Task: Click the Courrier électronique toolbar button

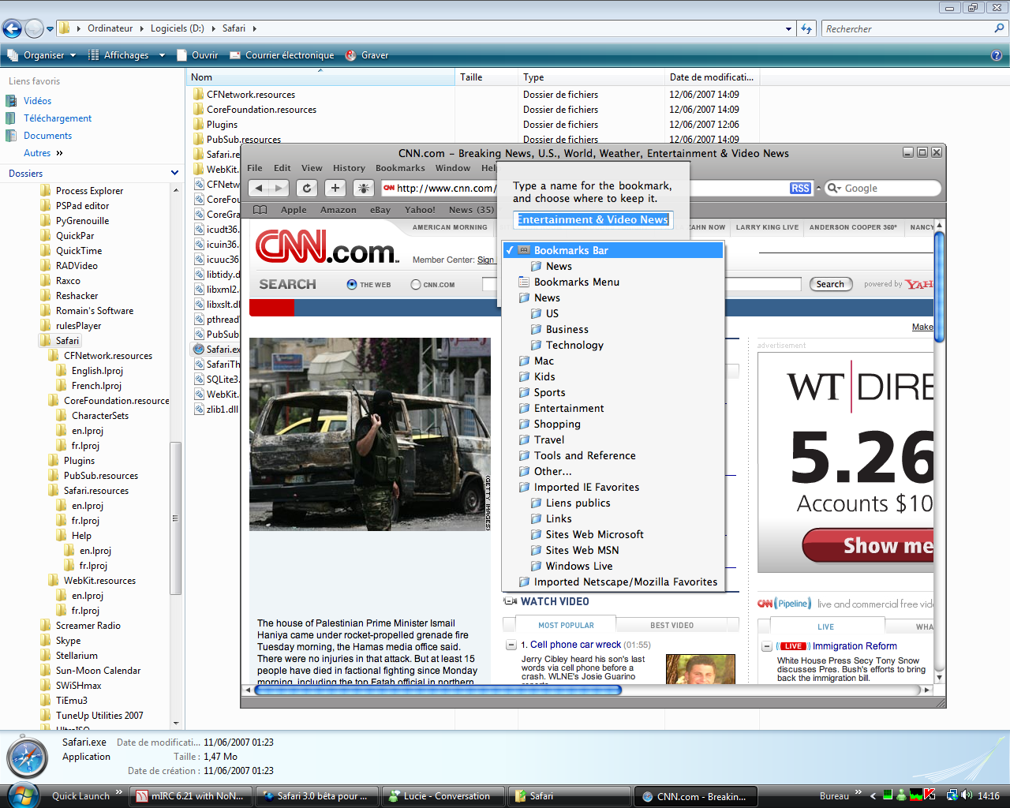Action: click(282, 55)
